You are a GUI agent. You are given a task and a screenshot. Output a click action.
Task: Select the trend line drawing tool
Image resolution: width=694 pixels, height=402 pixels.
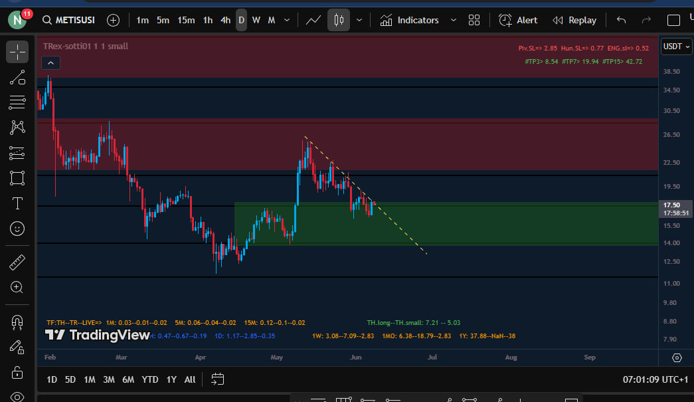tap(17, 77)
